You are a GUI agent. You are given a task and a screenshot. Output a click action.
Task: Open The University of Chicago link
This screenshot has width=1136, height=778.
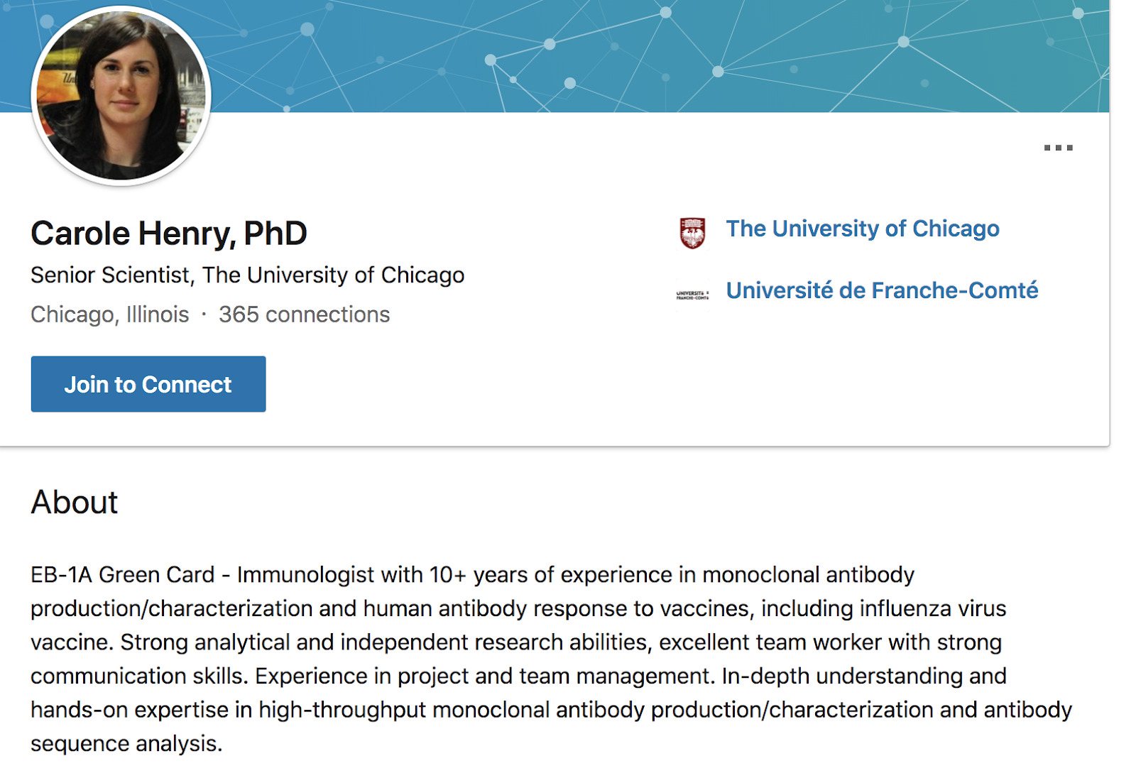pyautogui.click(x=862, y=229)
